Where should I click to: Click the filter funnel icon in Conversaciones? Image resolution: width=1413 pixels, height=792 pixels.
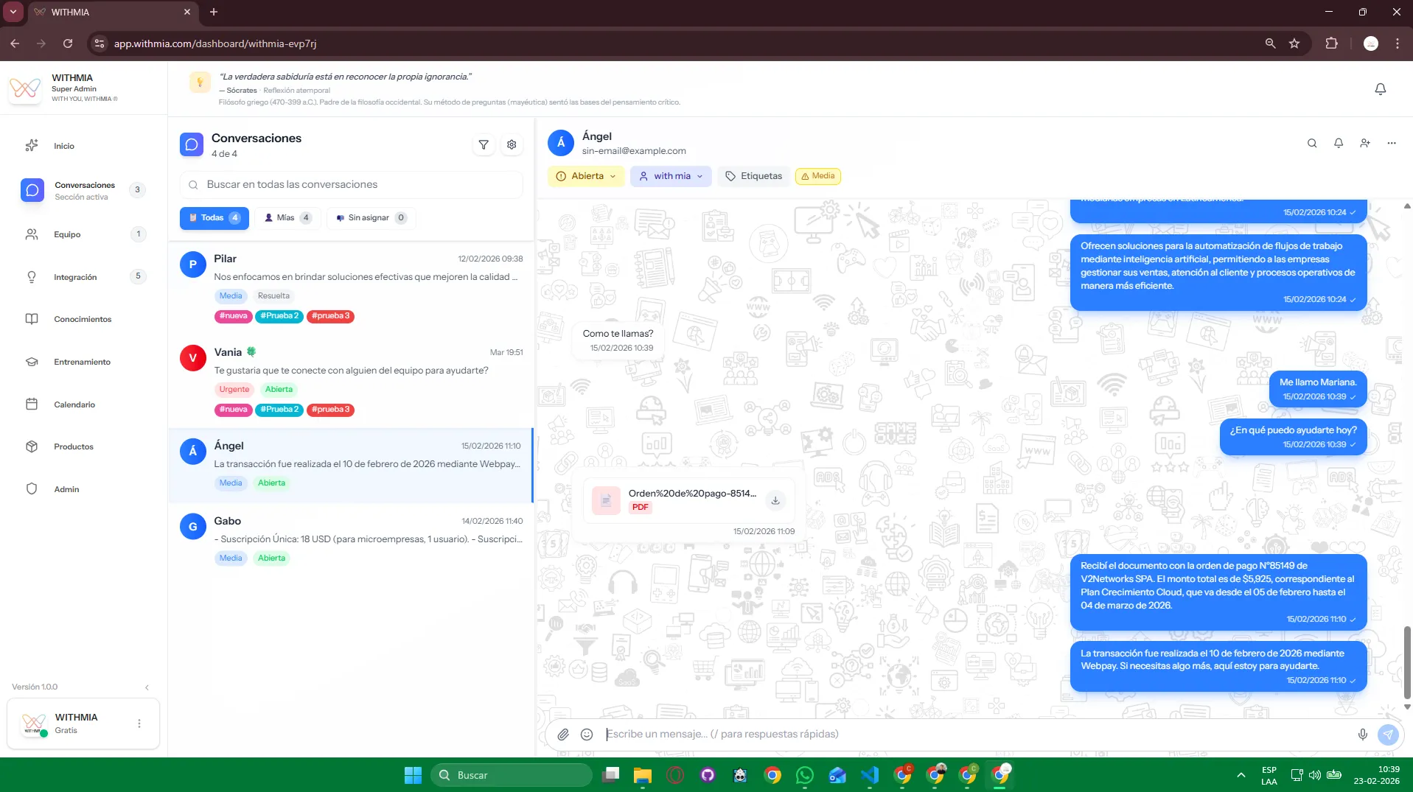pyautogui.click(x=484, y=145)
